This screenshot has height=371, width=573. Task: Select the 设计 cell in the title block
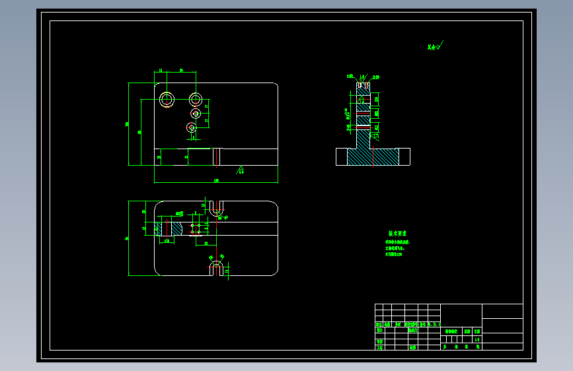[x=379, y=330]
